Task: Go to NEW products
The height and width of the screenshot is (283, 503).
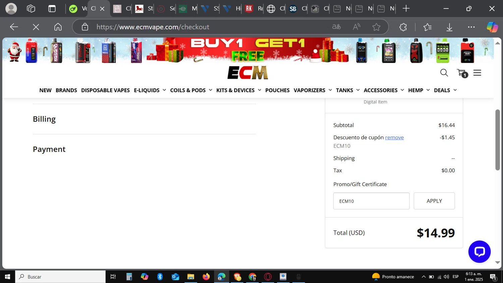Action: click(x=45, y=90)
